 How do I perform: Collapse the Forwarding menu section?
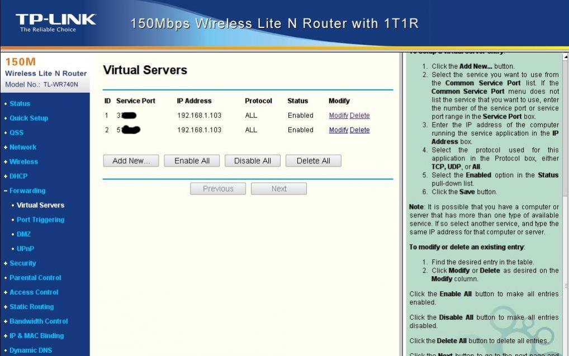27,191
